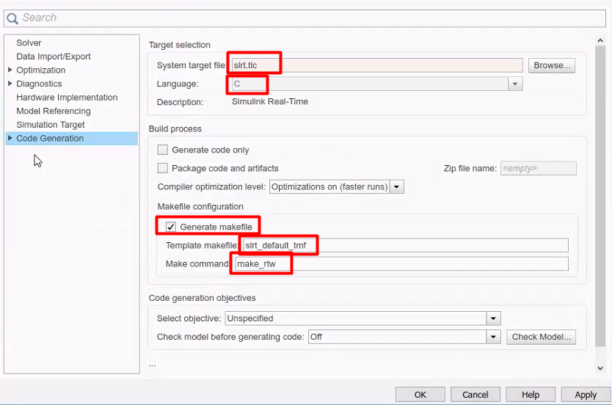Expand the Code Generation tree arrow

pyautogui.click(x=10, y=138)
